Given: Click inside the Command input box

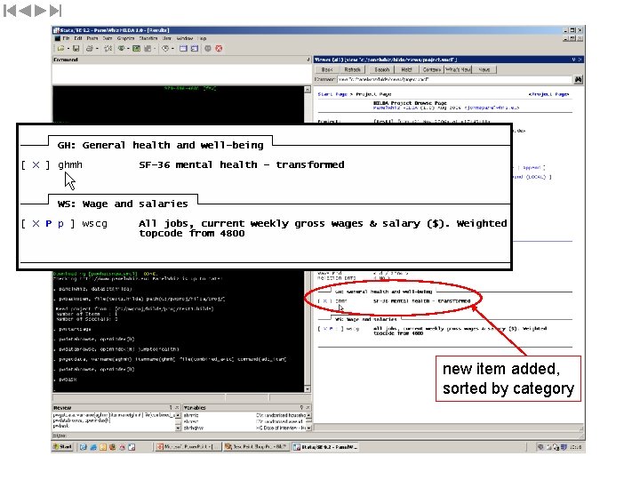Looking at the screenshot, I should tap(181, 74).
